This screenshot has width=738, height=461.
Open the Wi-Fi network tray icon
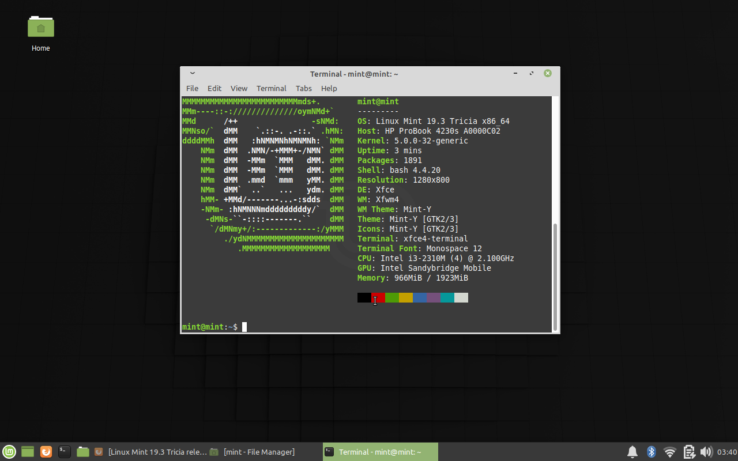[x=669, y=452]
